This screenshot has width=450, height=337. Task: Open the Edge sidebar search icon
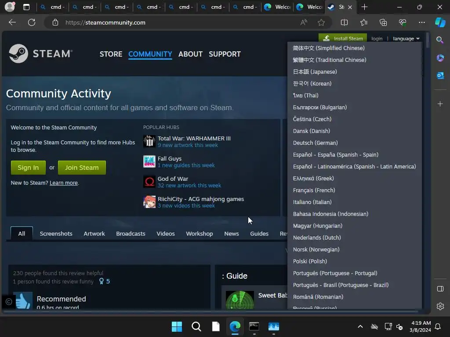[440, 40]
